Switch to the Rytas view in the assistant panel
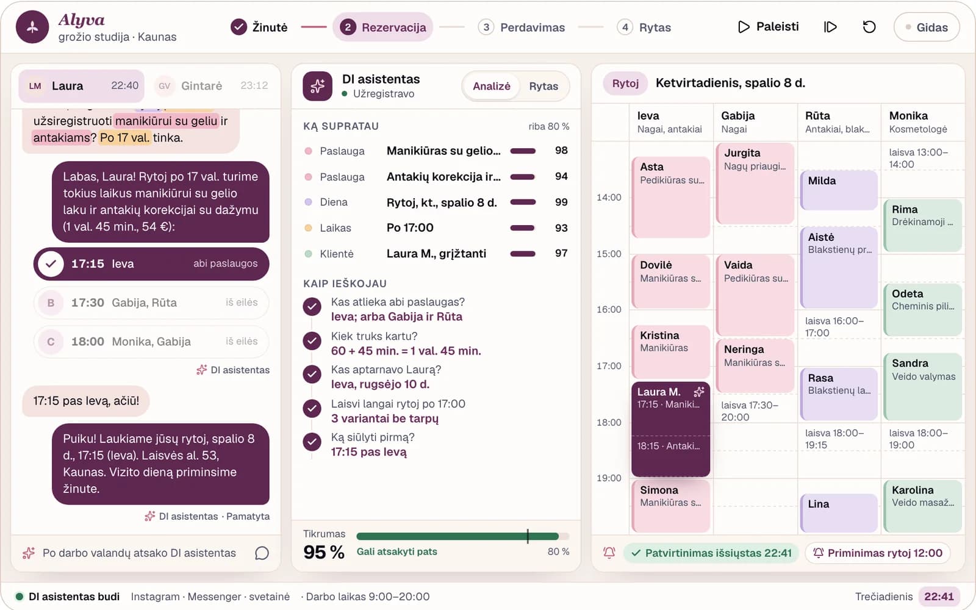This screenshot has height=610, width=976. point(544,86)
